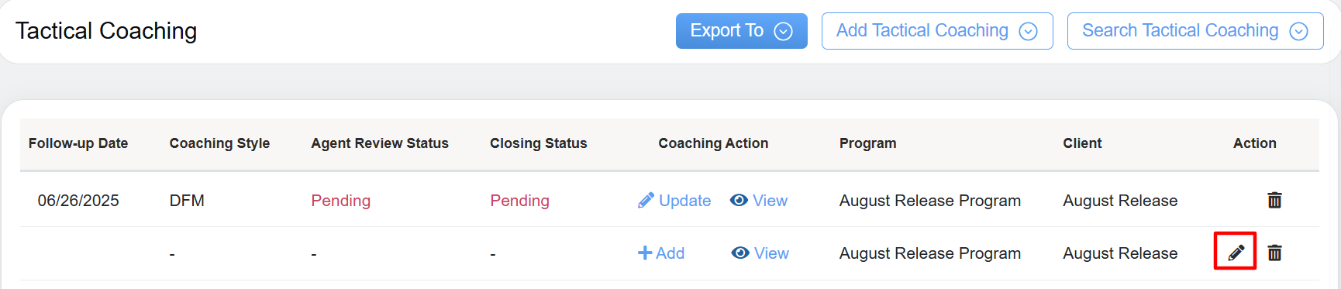Click chevron circle icon on Search Tactical Coaching
This screenshot has width=1341, height=289.
pyautogui.click(x=1298, y=32)
